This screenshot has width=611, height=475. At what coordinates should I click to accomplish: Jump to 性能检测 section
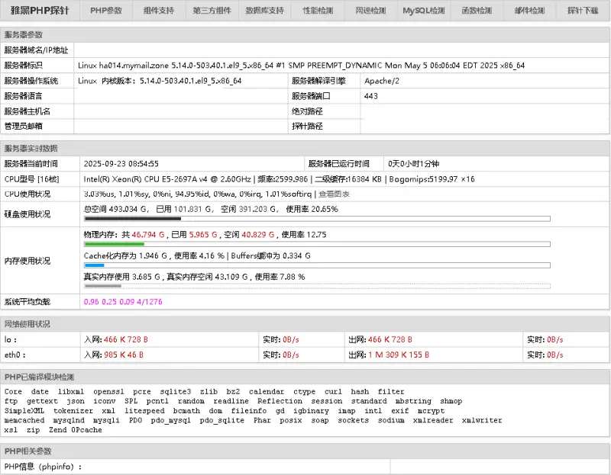pyautogui.click(x=318, y=11)
